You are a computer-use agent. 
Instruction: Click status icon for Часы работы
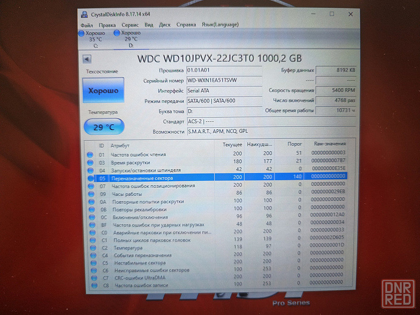point(91,194)
